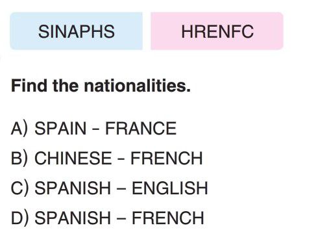
Task: Click the pink HRENFC scrambled word box
Action: click(x=217, y=31)
